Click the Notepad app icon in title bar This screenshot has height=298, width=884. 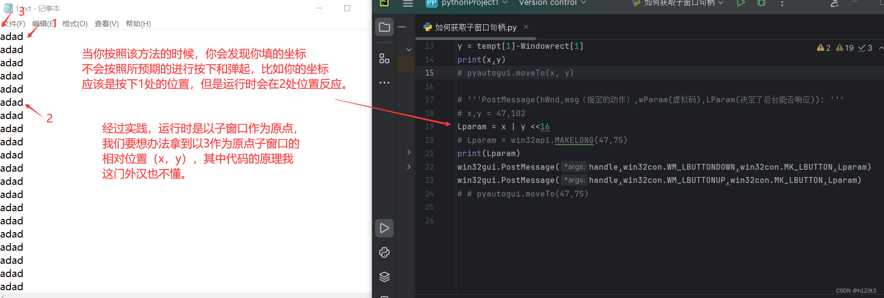click(x=8, y=8)
